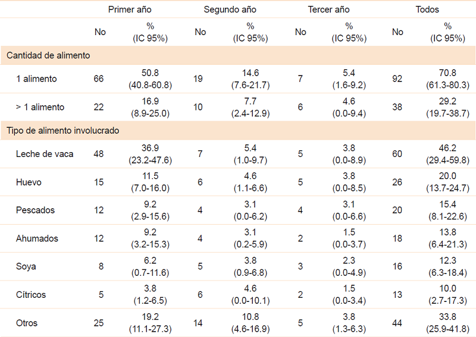Click the "Cantidad de alimento" section row

(x=49, y=56)
